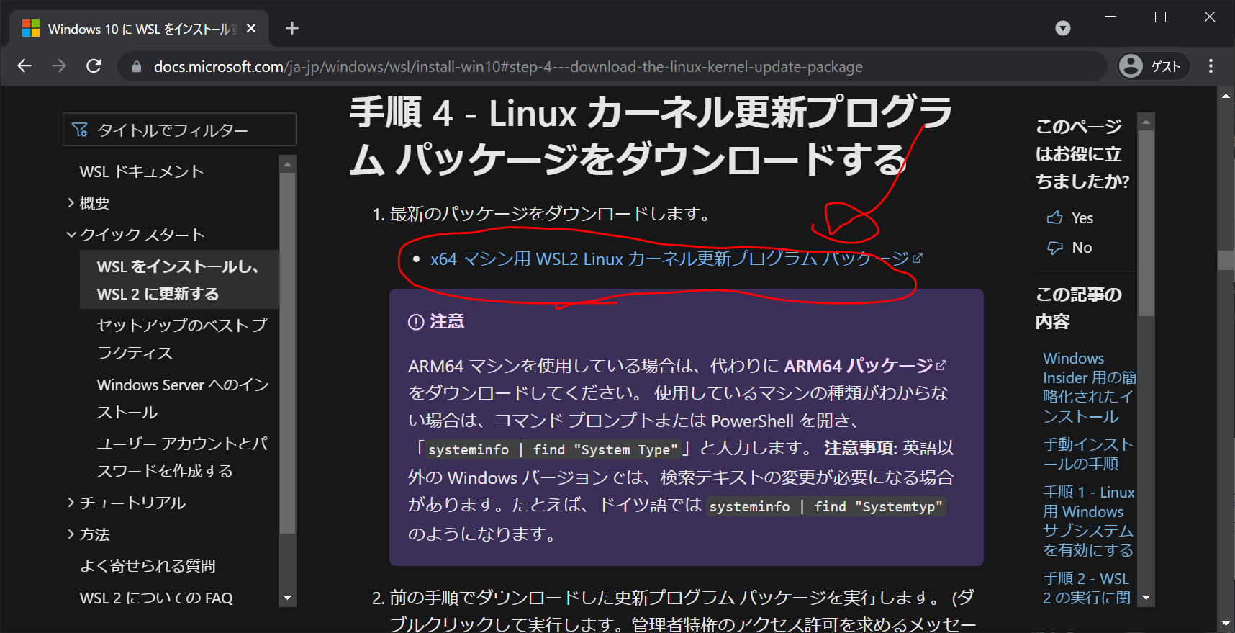Reload the page with refresh icon
Viewport: 1235px width, 633px height.
(94, 66)
